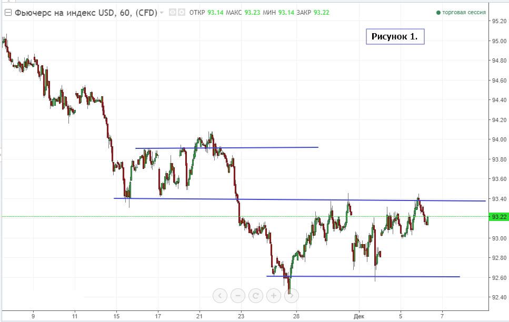Screen dimensions: 509x322
Task: Open dropdown arrow next to (CFD) title
Action: (x=162, y=13)
